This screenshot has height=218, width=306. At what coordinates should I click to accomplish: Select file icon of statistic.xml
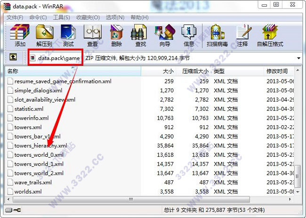pyautogui.click(x=10, y=109)
